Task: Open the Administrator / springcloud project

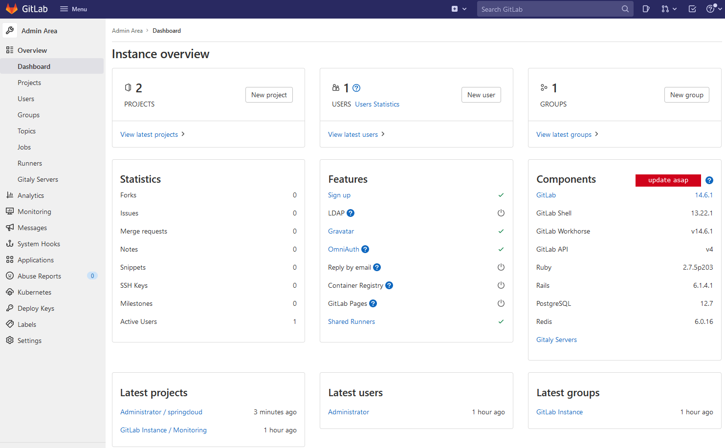Action: pyautogui.click(x=161, y=412)
